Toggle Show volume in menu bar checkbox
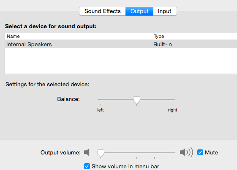Viewport: 237px width, 170px height. coord(87,166)
